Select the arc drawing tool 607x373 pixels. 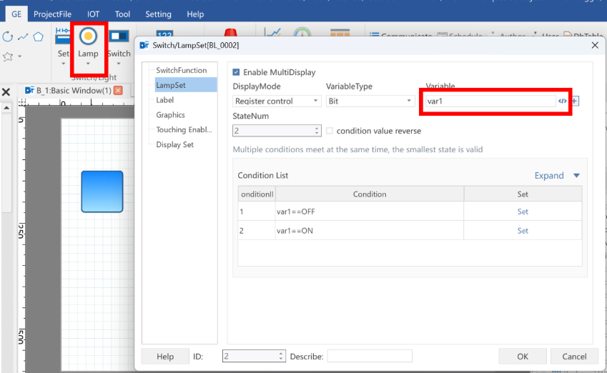click(x=7, y=36)
